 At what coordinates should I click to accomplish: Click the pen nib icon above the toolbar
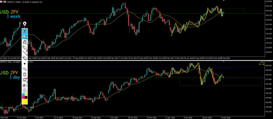25,24
